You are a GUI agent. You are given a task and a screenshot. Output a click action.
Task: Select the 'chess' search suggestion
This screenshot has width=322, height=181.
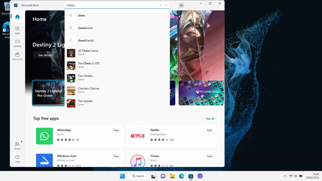[117, 15]
